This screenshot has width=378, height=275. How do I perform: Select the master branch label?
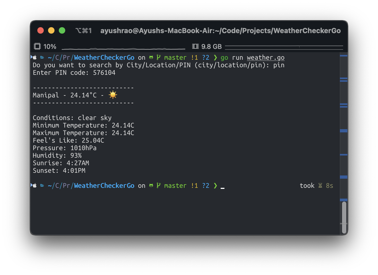click(x=175, y=57)
